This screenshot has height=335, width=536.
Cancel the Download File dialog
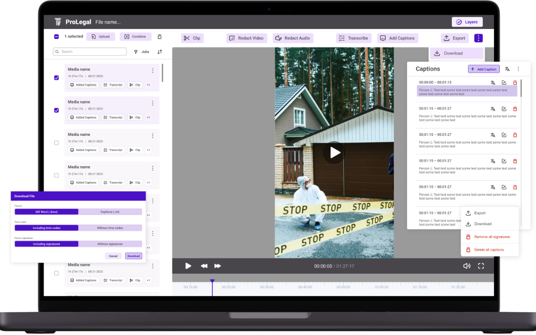click(x=113, y=256)
